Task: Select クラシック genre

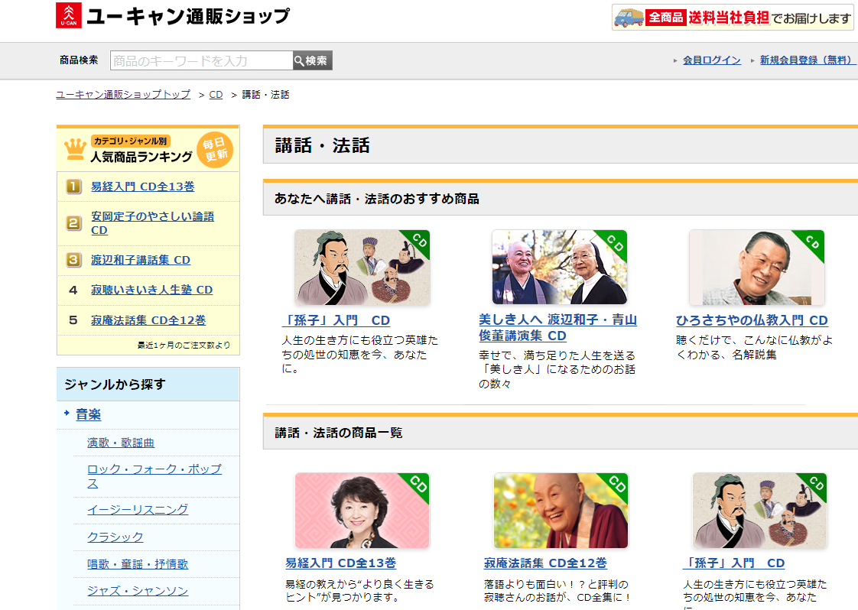Action: tap(115, 537)
